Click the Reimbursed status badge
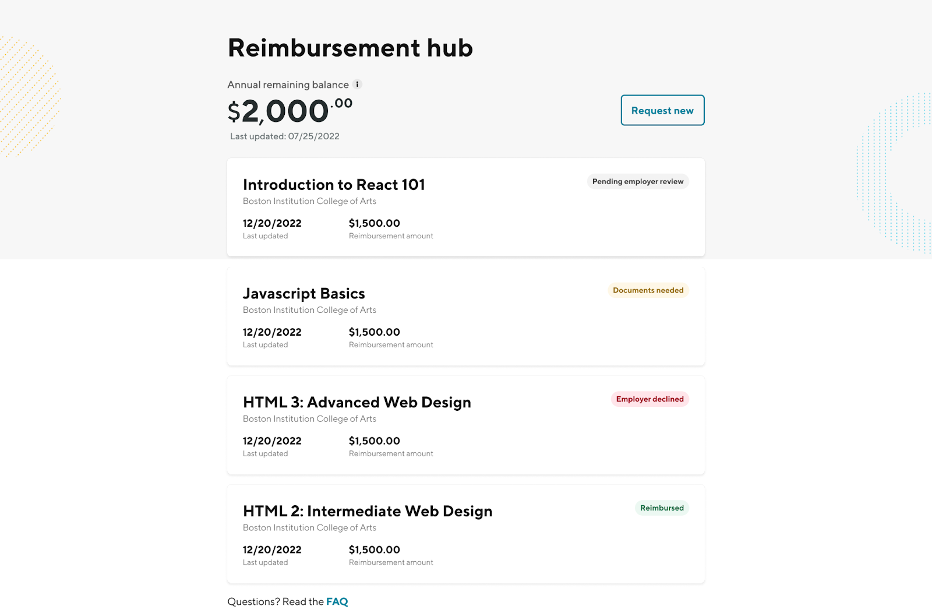Image resolution: width=932 pixels, height=609 pixels. pyautogui.click(x=662, y=508)
